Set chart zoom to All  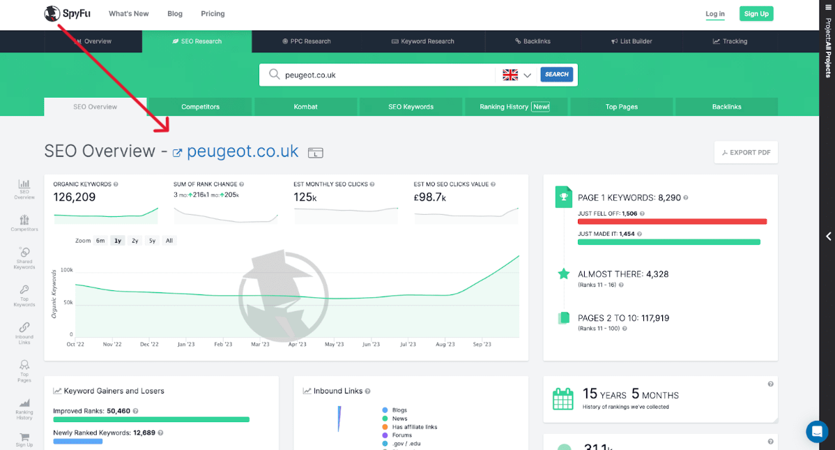pyautogui.click(x=169, y=241)
